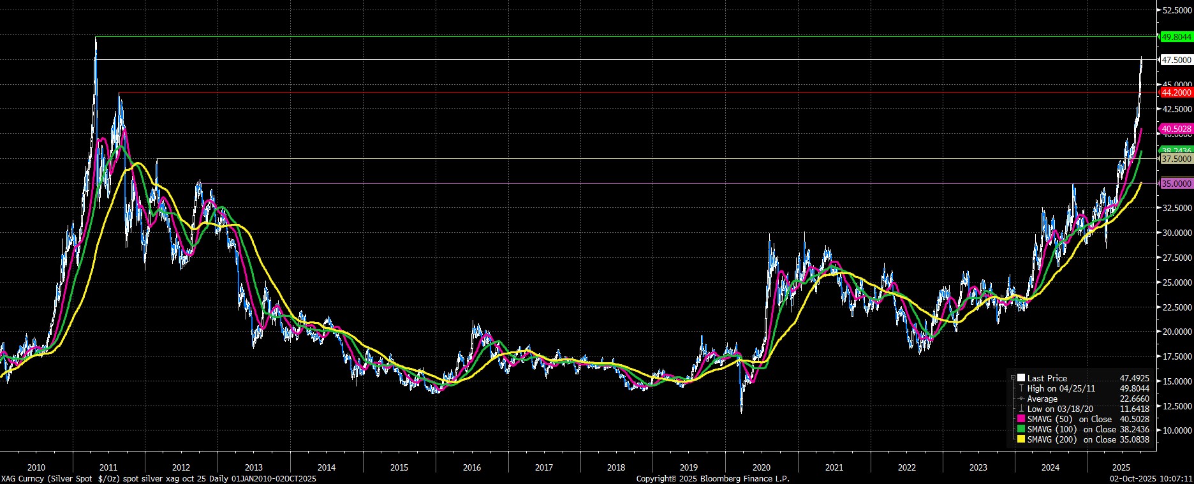
Task: Click the High marker icon in legend
Action: pyautogui.click(x=1021, y=388)
